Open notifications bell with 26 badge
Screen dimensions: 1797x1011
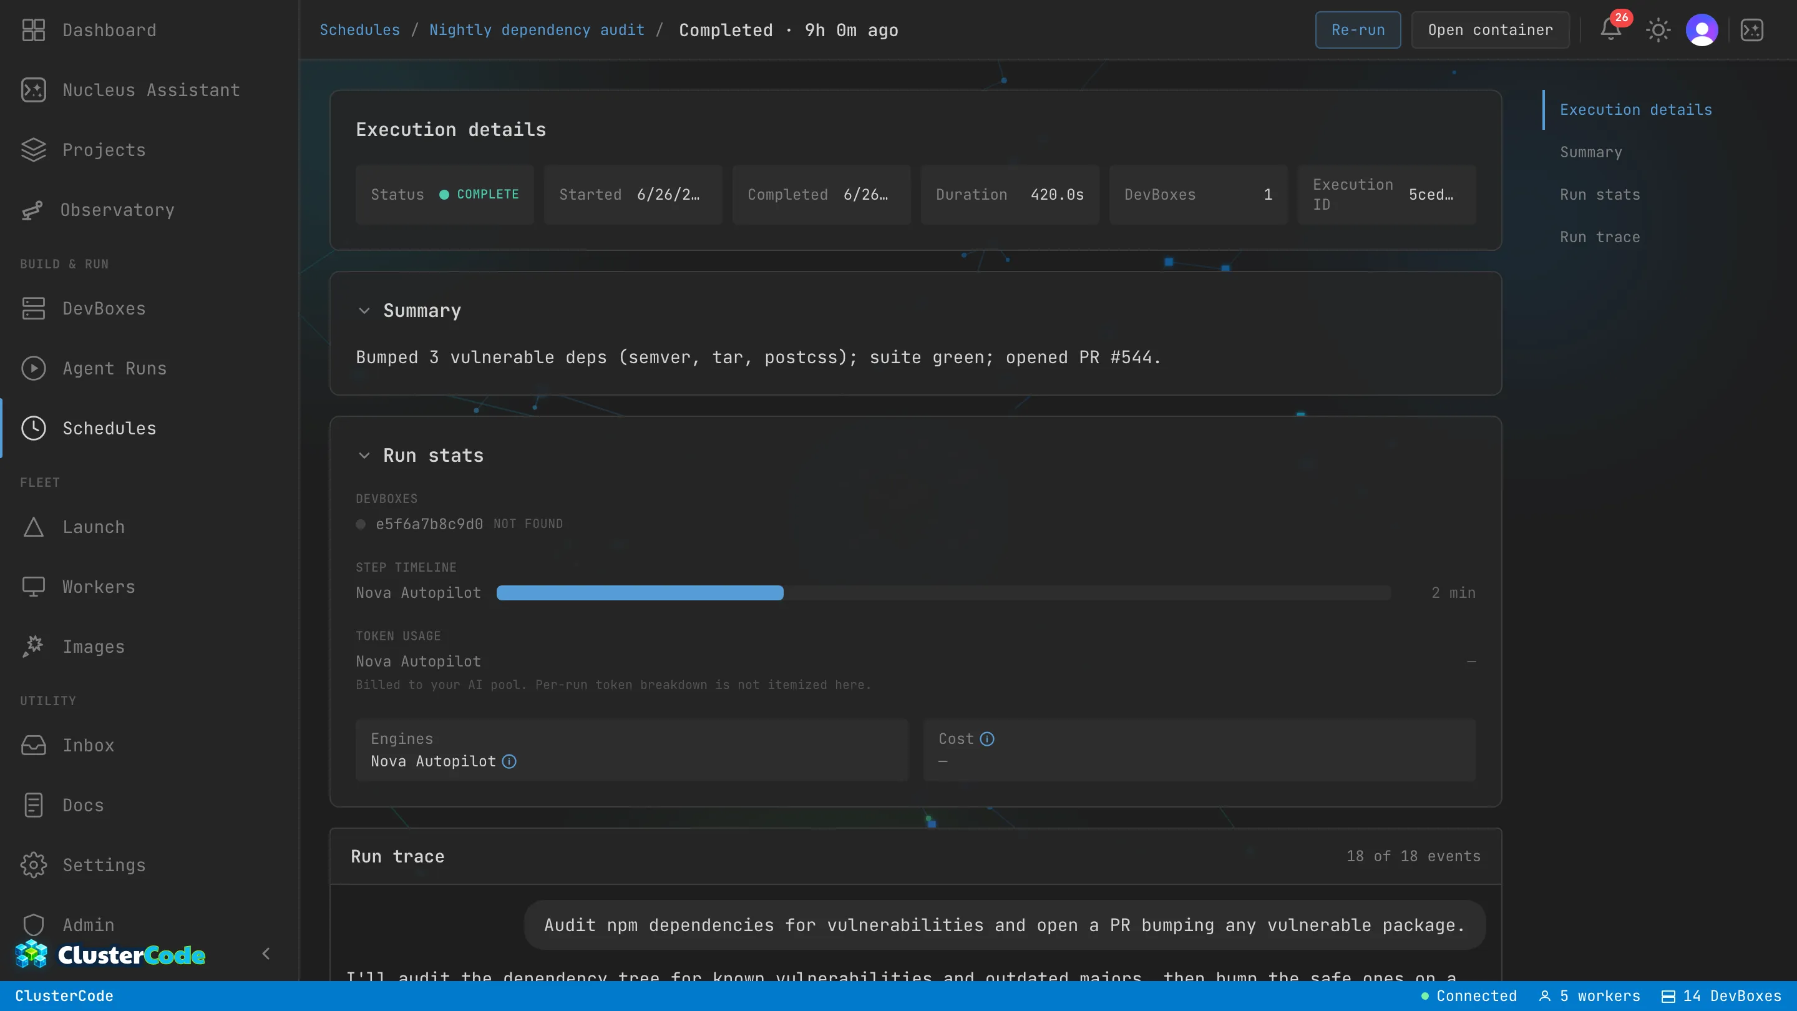[1610, 30]
